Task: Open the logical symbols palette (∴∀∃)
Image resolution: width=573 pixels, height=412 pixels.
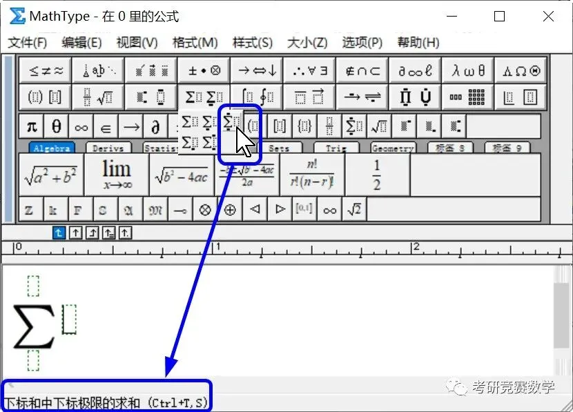Action: pos(309,70)
